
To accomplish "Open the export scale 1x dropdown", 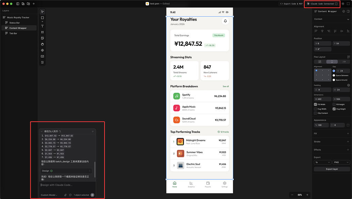I will click(323, 162).
